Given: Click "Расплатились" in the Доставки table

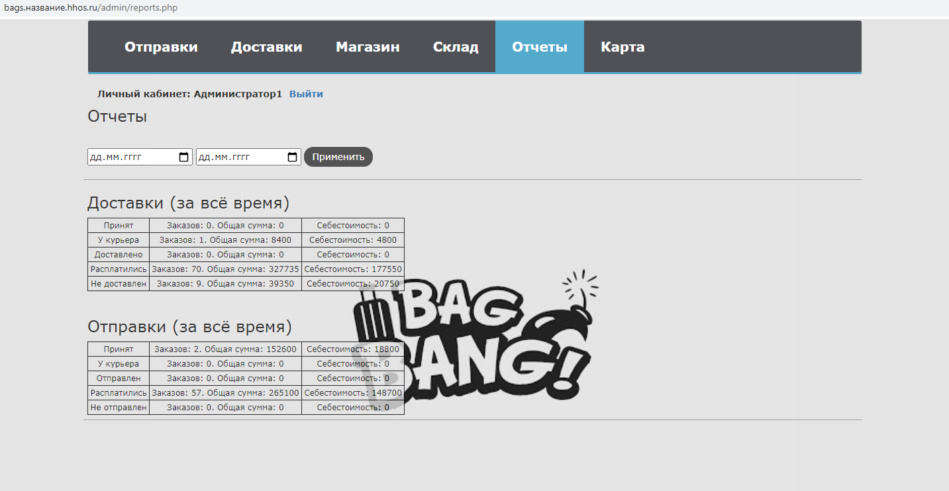Looking at the screenshot, I should click(x=119, y=269).
